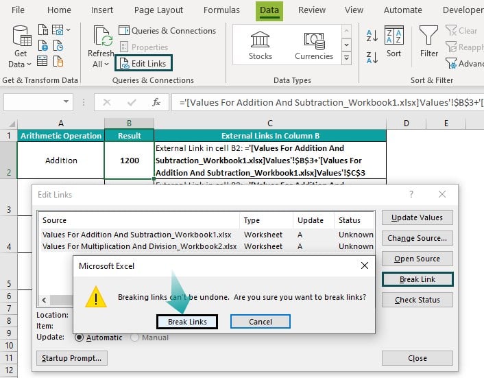Click inside the formula bar
The width and height of the screenshot is (484, 378).
pos(328,102)
